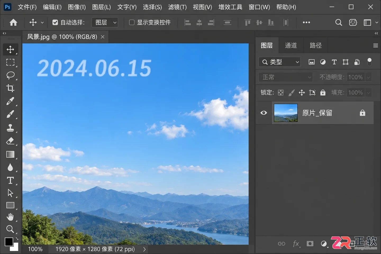Viewport: 381px width, 254px height.
Task: Toggle the pixel layer filter icon
Action: (x=312, y=62)
